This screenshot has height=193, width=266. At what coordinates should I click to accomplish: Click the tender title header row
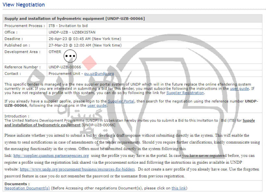75,19
